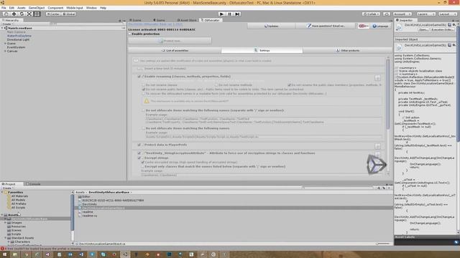Click the Have questions? Email us button
The width and height of the screenshot is (460, 258).
[x=326, y=26]
